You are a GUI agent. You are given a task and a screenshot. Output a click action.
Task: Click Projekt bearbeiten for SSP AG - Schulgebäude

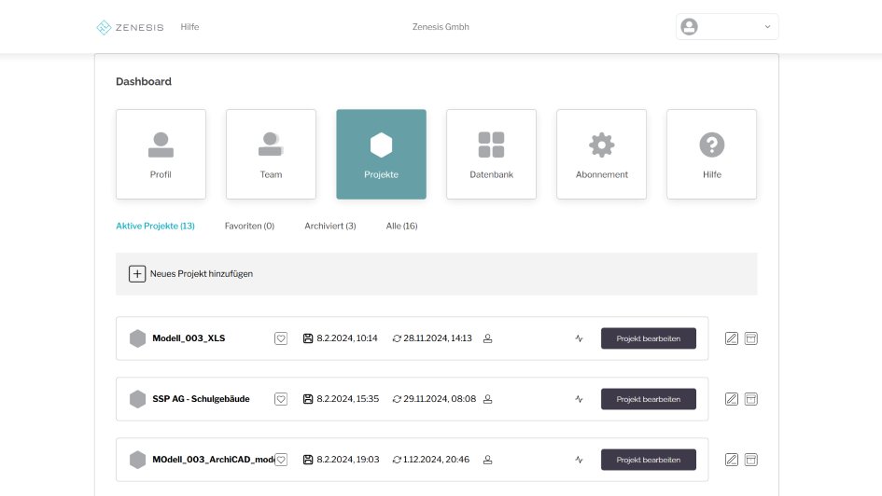point(648,399)
